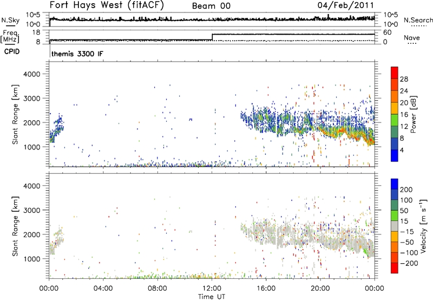
Task: Select the 'Beam 00' header text
Action: [211, 6]
